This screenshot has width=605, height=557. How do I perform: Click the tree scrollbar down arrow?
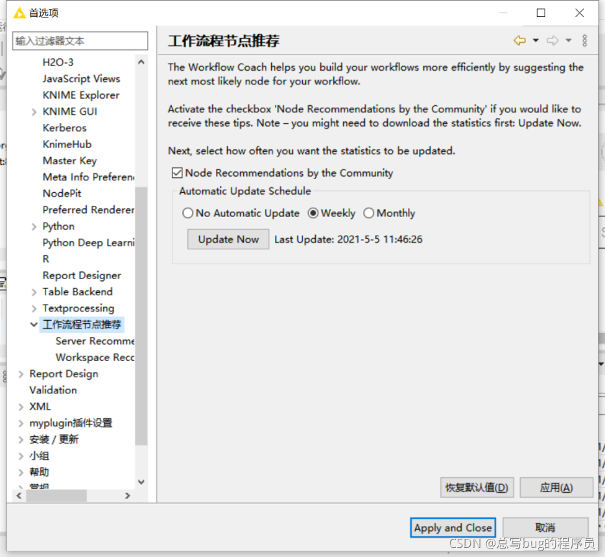point(141,482)
